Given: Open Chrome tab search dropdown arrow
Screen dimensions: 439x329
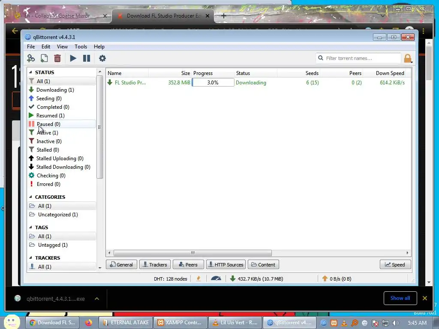Looking at the screenshot, I should 382,16.
